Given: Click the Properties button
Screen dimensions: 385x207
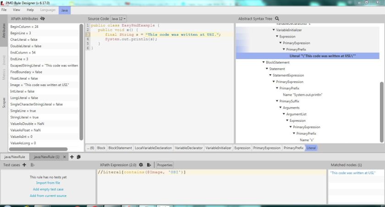Looking at the screenshot, I should 165,164.
